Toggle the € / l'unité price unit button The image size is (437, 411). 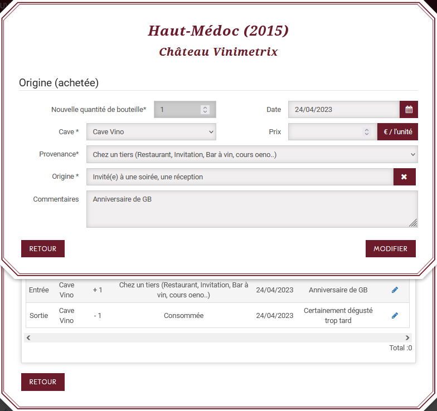tap(397, 132)
